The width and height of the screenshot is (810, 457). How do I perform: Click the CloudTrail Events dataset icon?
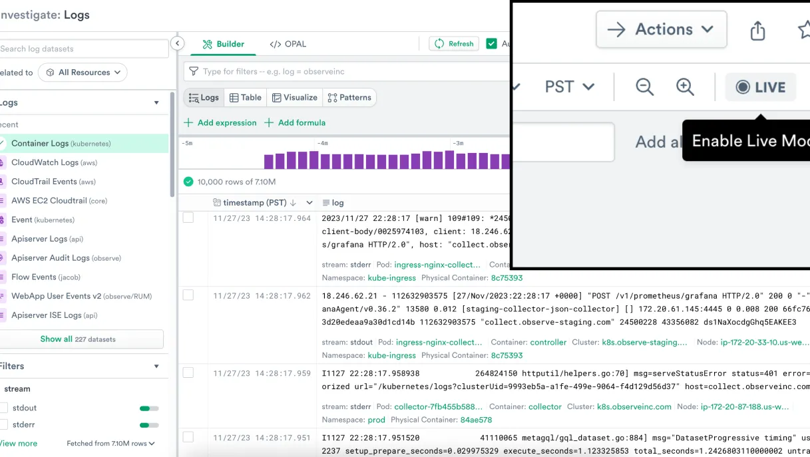point(1,182)
